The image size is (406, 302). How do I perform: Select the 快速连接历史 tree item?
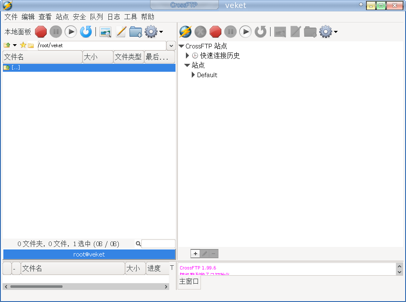coord(220,55)
